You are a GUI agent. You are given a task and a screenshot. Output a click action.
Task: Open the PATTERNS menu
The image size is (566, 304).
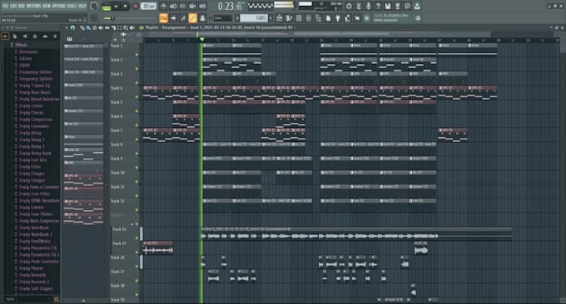click(33, 6)
